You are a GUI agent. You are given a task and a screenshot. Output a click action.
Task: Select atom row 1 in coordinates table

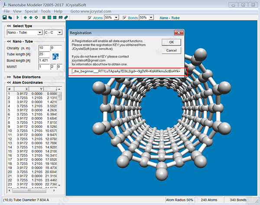click(x=32, y=94)
